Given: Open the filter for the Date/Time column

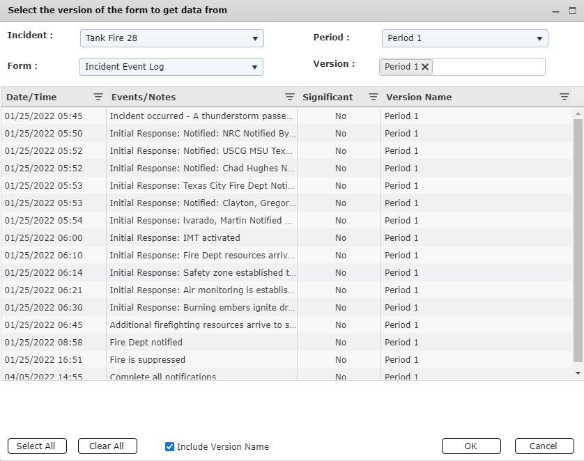Looking at the screenshot, I should 97,97.
